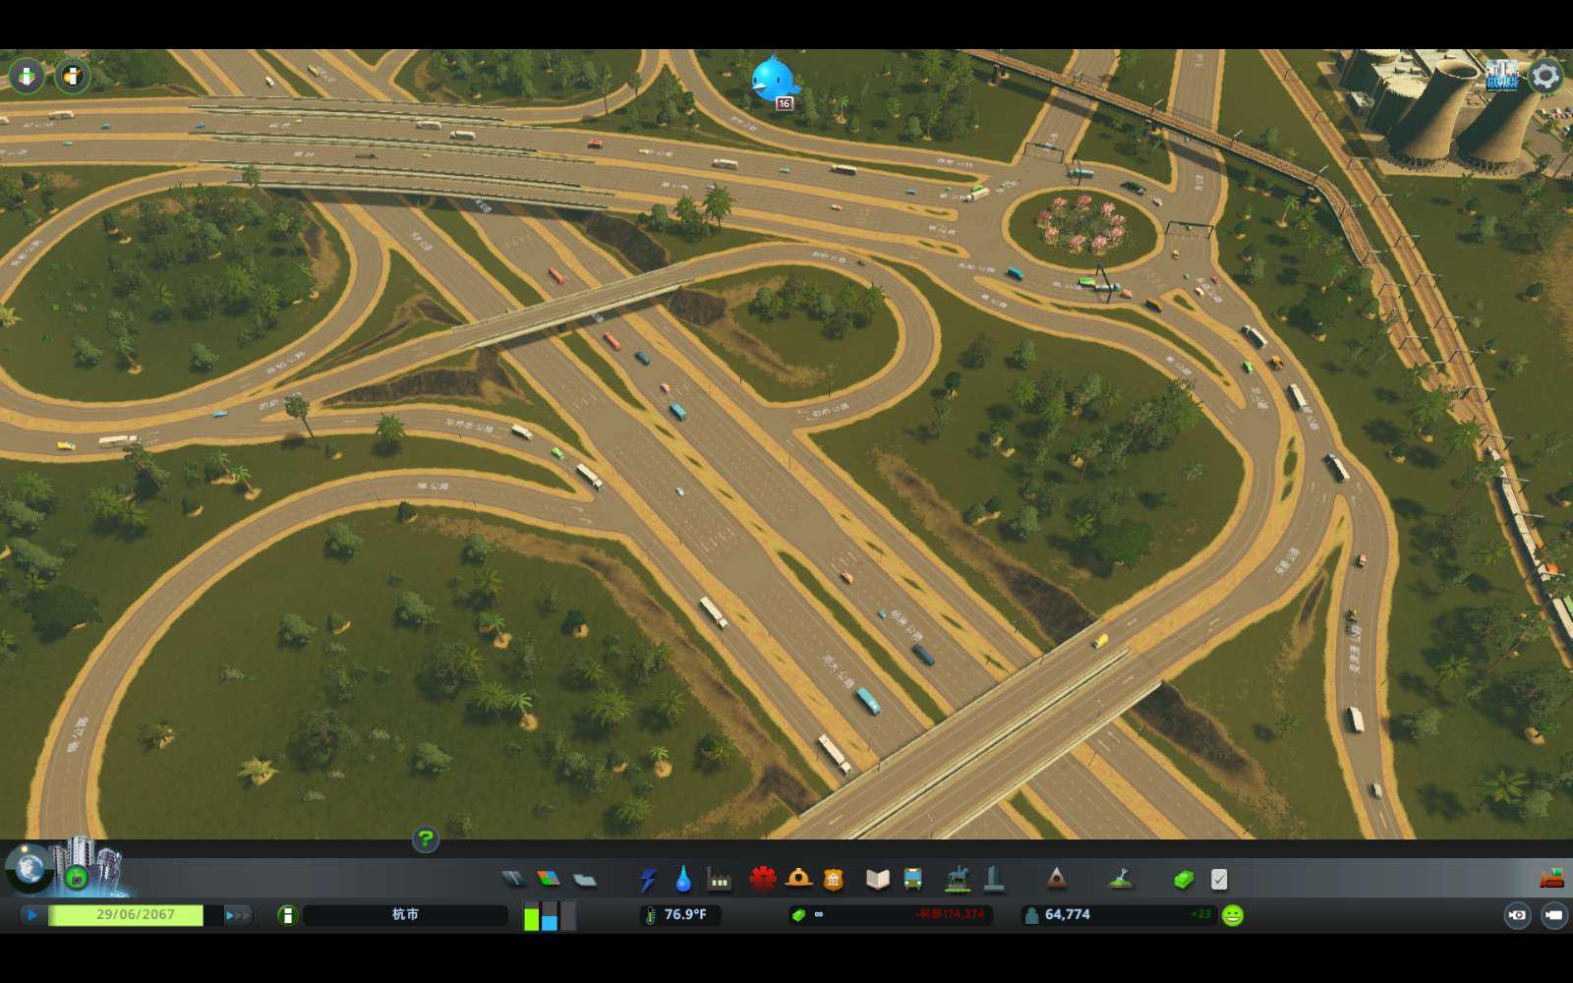Image resolution: width=1573 pixels, height=983 pixels.
Task: Open the Public Transport menu
Action: [x=913, y=879]
